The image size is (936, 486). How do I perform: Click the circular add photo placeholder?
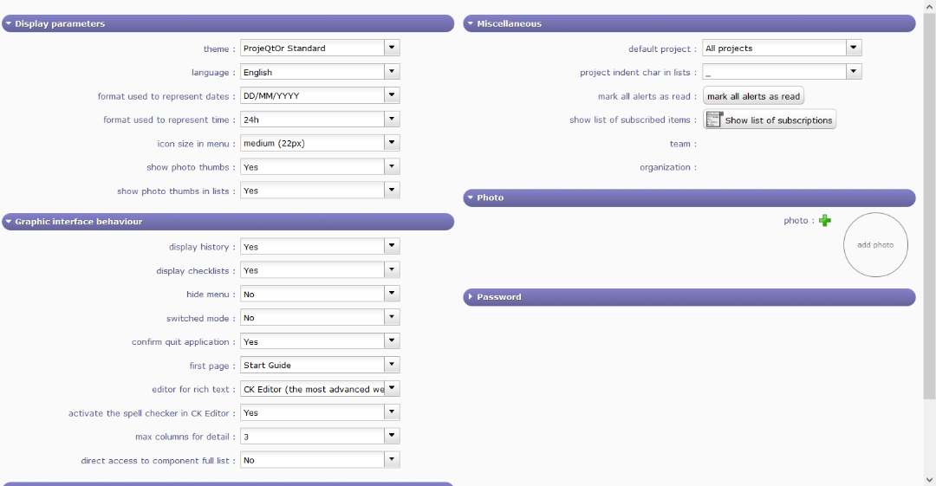(x=875, y=245)
